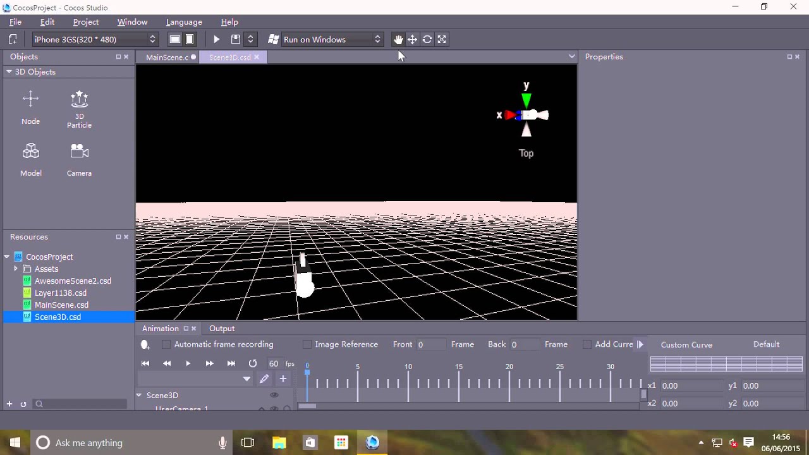Select portrait orientation icon

190,39
